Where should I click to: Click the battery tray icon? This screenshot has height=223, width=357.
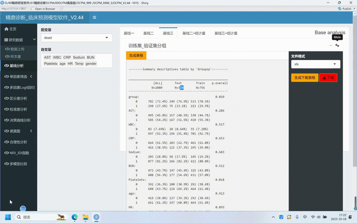(325, 217)
